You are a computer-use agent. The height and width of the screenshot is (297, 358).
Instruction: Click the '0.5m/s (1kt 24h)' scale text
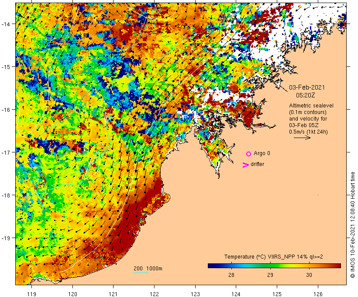(309, 132)
